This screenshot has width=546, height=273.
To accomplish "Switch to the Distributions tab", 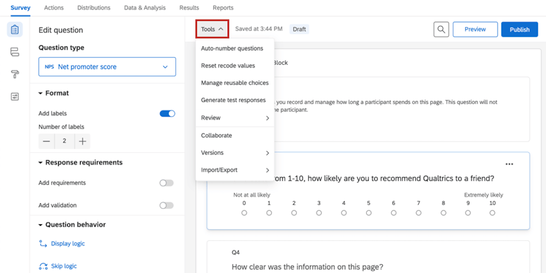I will point(94,8).
